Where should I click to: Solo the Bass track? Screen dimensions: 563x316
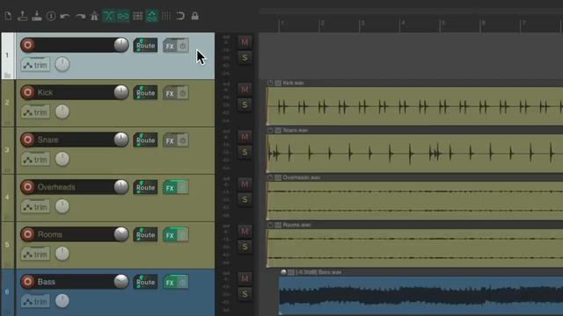[245, 294]
